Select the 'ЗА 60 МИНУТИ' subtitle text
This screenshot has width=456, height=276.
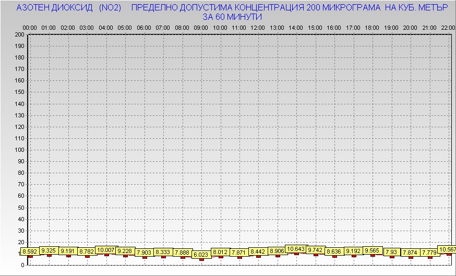click(232, 17)
